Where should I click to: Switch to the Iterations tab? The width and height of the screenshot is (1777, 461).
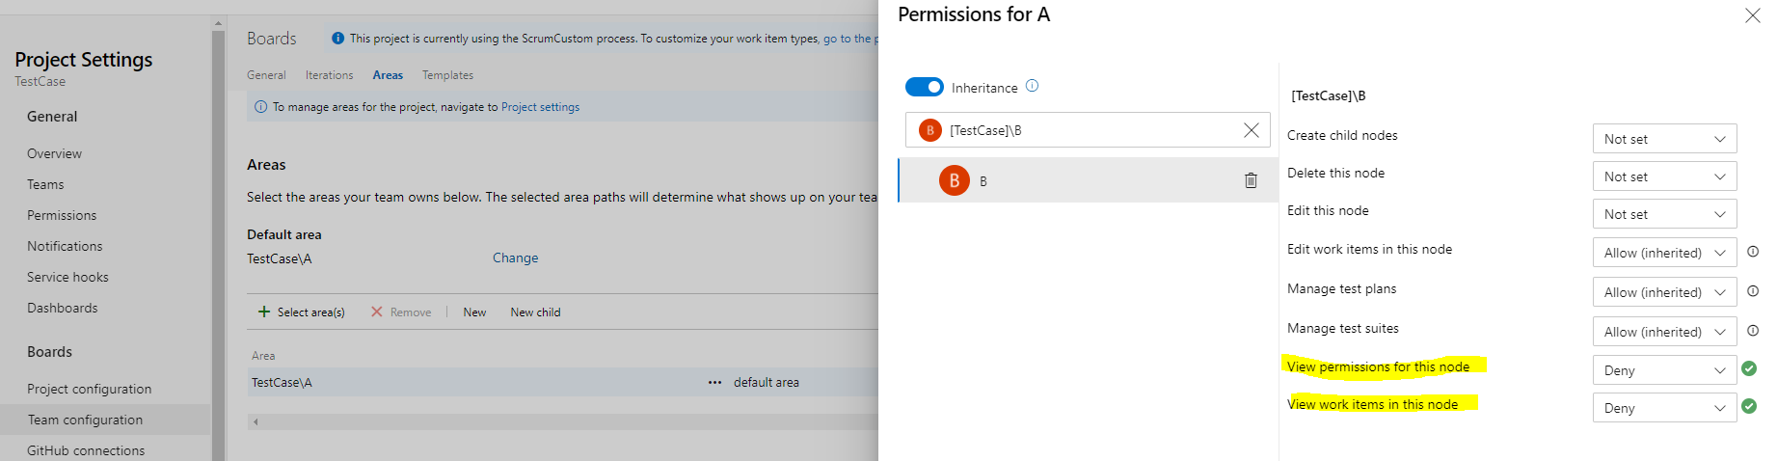tap(329, 75)
